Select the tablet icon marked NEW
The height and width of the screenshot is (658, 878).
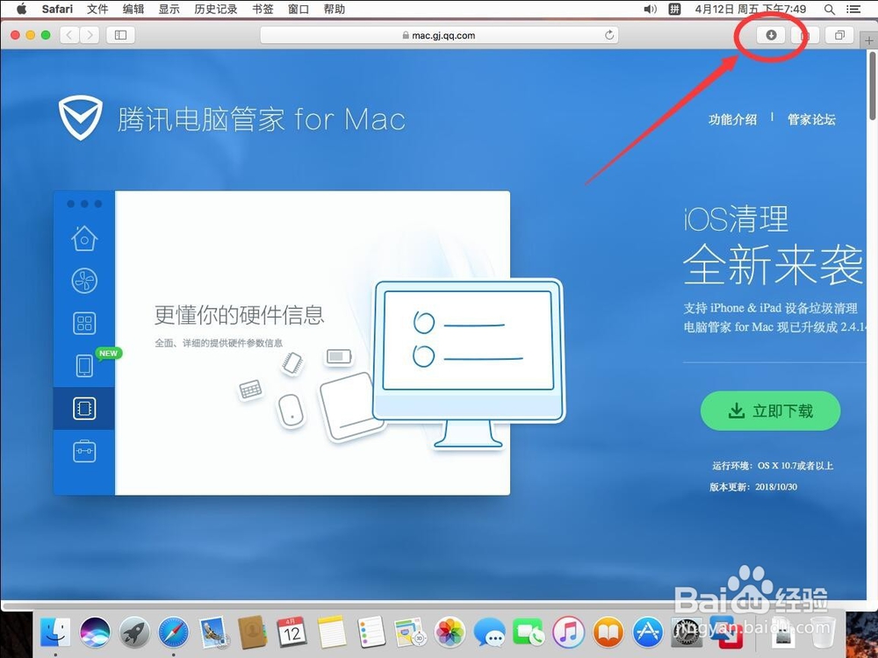pyautogui.click(x=84, y=366)
